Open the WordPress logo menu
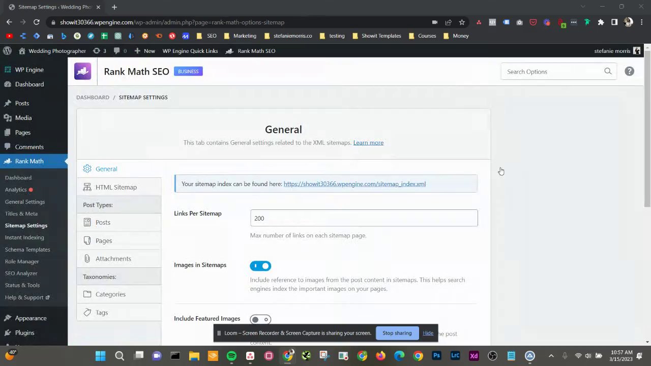This screenshot has height=366, width=651. [x=7, y=51]
